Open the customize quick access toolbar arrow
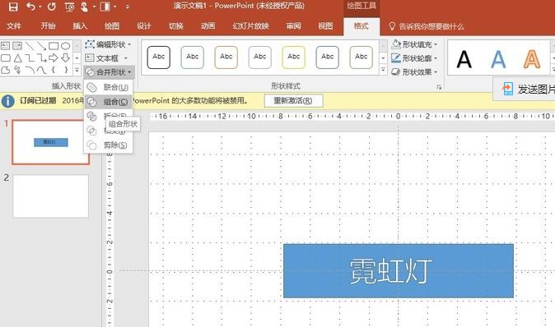The image size is (555, 327). click(x=128, y=7)
